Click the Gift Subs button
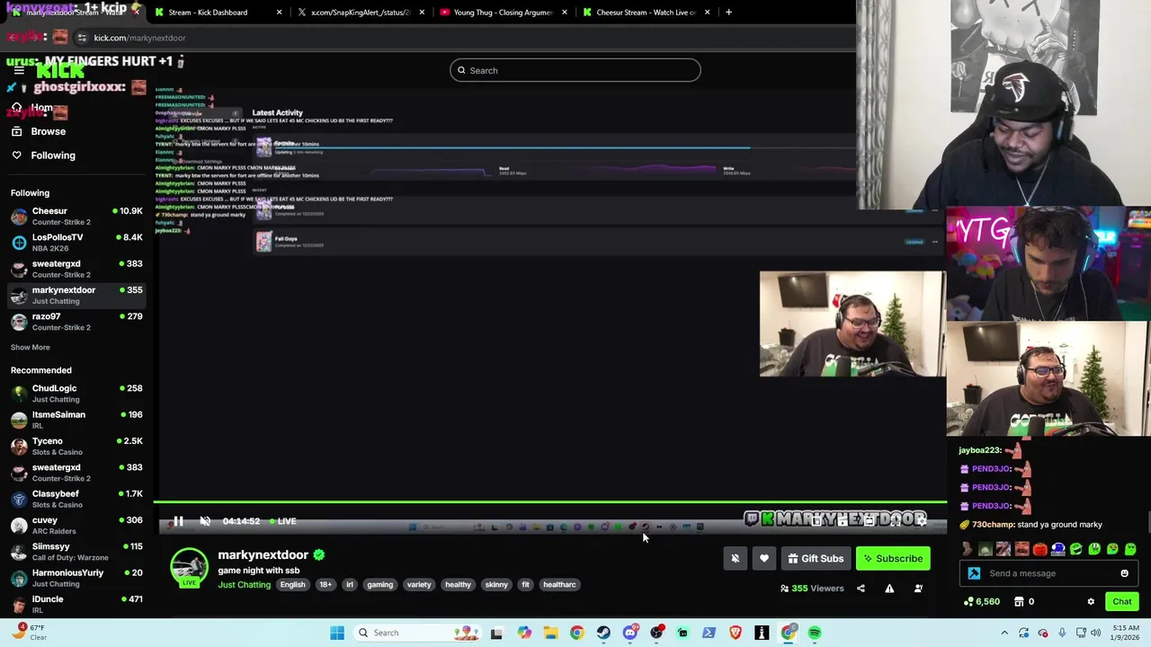This screenshot has width=1151, height=647. pos(816,559)
